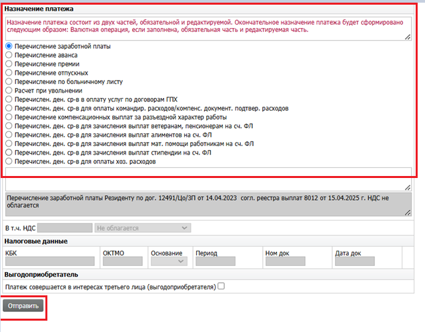Expand the 'Основание' tax dropdown
This screenshot has width=425, height=332.
tap(169, 262)
